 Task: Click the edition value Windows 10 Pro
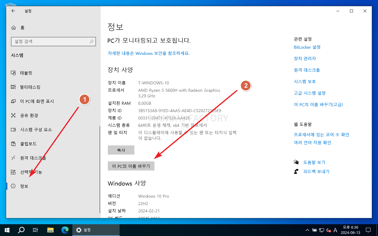click(x=154, y=196)
